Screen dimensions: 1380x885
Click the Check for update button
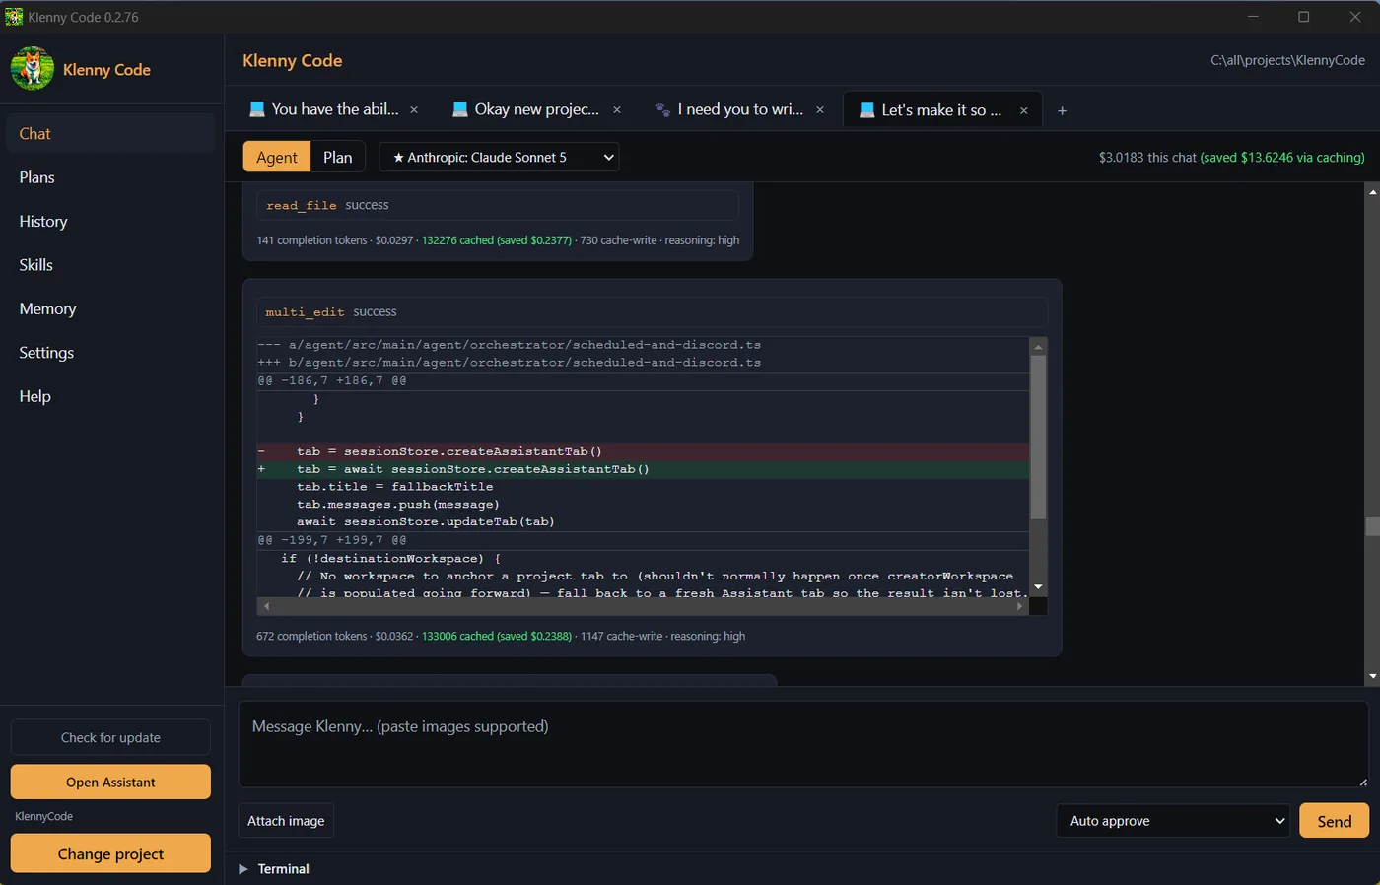(110, 737)
